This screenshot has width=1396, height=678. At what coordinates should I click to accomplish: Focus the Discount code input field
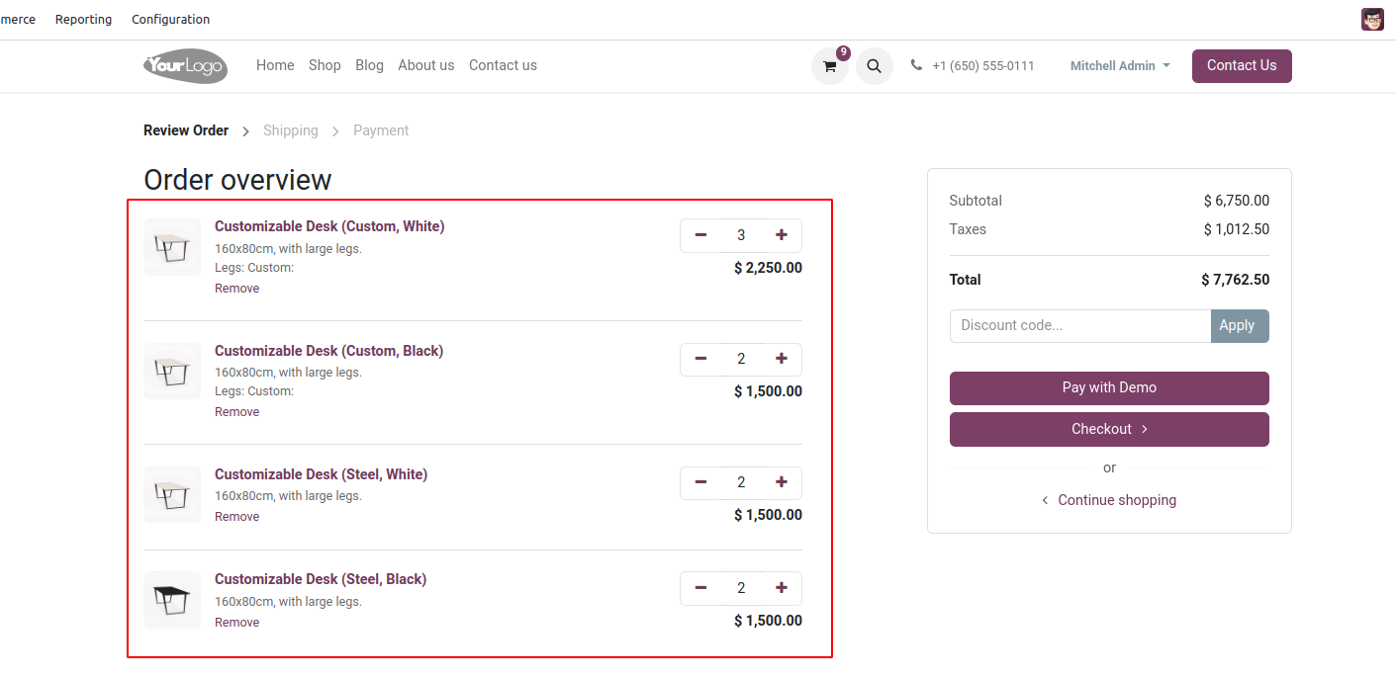[1079, 326]
